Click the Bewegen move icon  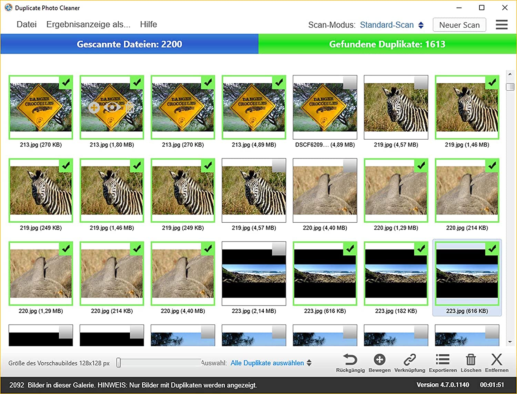379,360
